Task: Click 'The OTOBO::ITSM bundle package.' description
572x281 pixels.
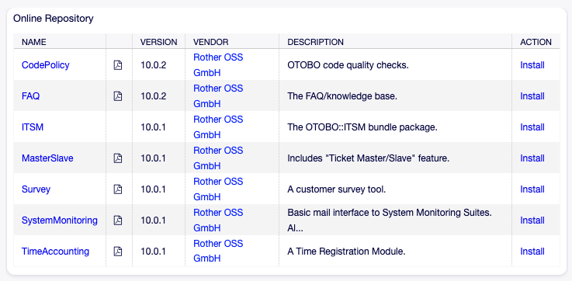Action: [362, 127]
